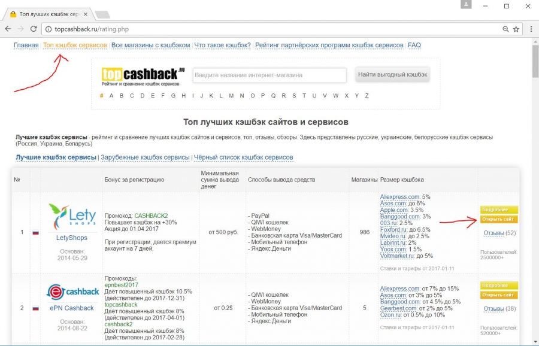Open ePN Cashback reviews 'Отзывы (38)'
This screenshot has height=346, width=539.
[499, 308]
